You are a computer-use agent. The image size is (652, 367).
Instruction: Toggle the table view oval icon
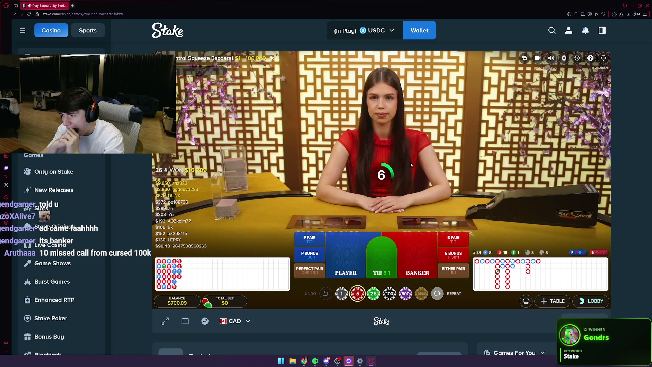click(526, 301)
